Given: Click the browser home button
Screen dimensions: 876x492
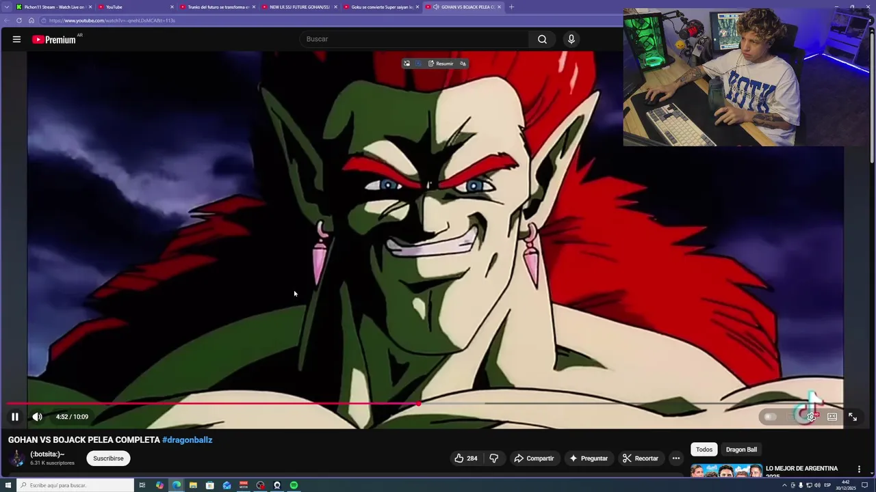Looking at the screenshot, I should tap(31, 20).
